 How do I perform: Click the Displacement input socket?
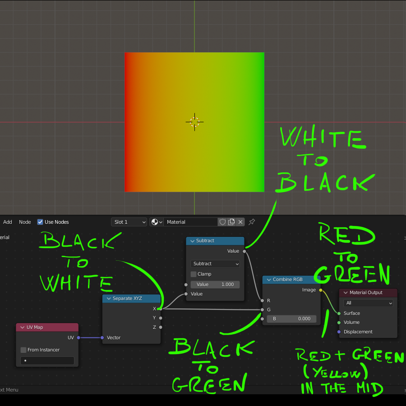click(339, 332)
